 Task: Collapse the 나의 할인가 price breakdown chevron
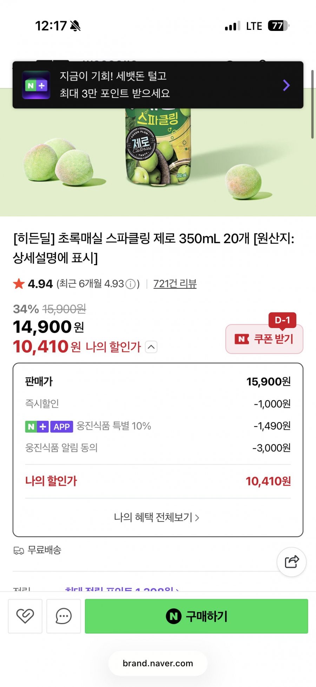tap(151, 347)
